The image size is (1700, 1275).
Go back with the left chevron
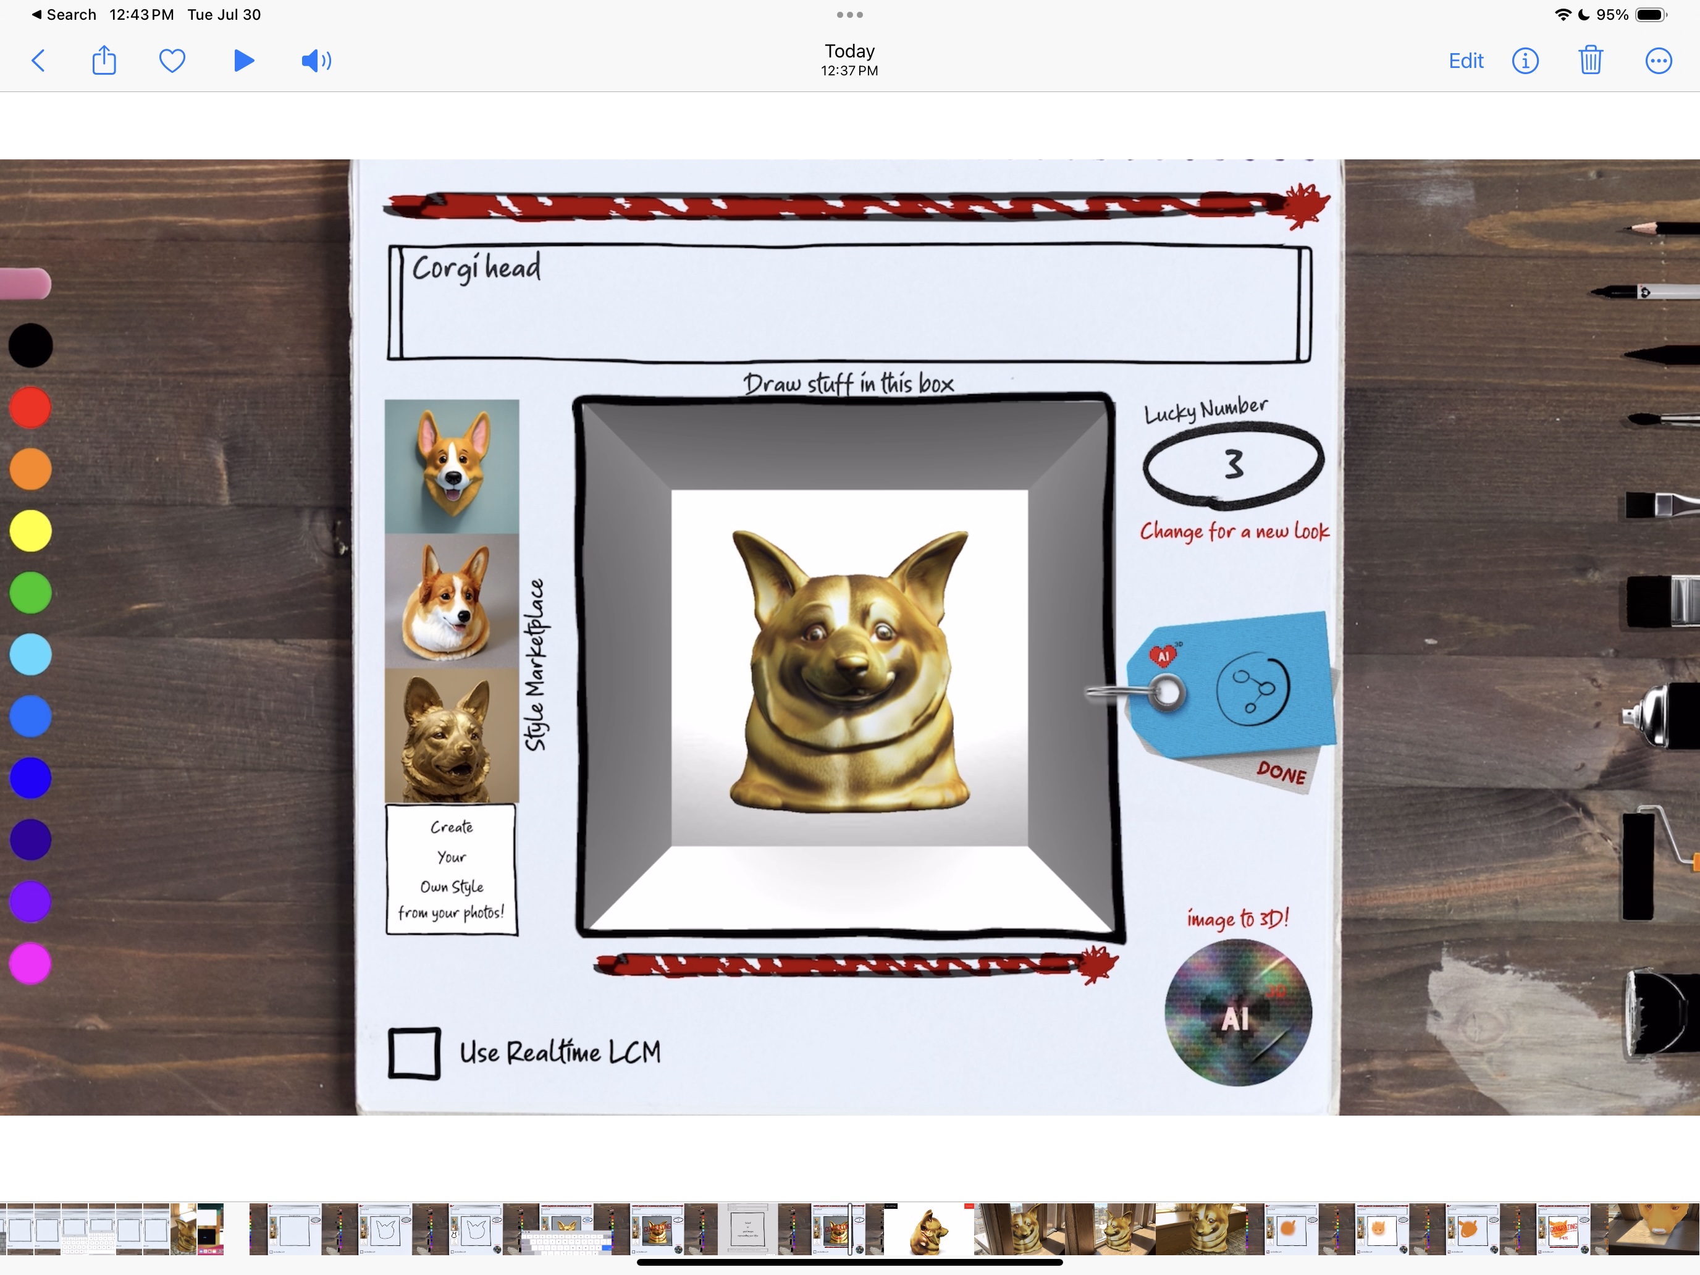point(38,61)
